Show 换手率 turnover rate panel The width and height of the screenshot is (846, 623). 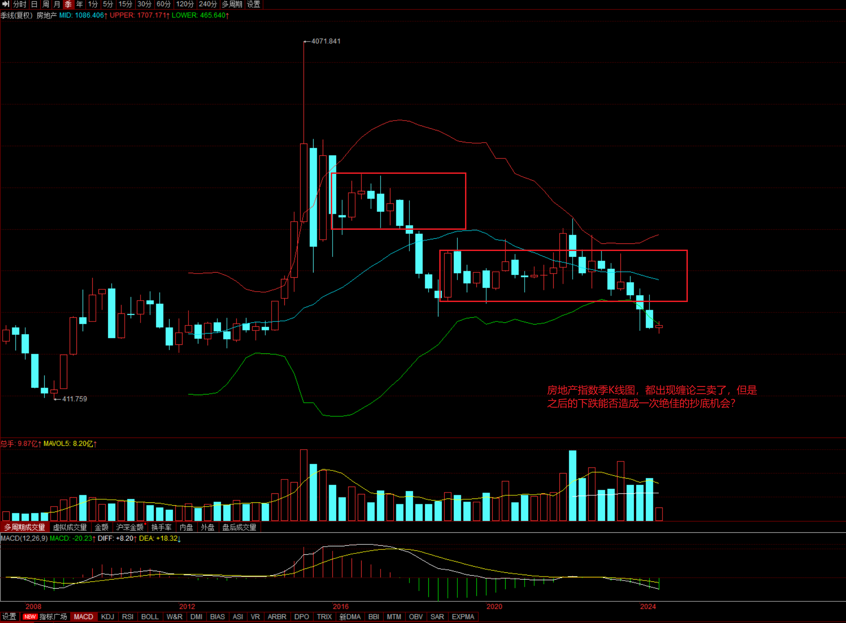[161, 527]
